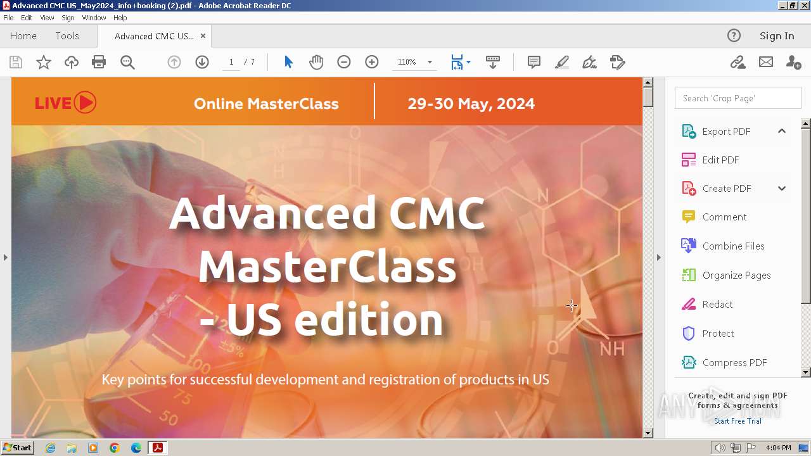The height and width of the screenshot is (456, 811).
Task: Open the File menu
Action: click(x=8, y=18)
